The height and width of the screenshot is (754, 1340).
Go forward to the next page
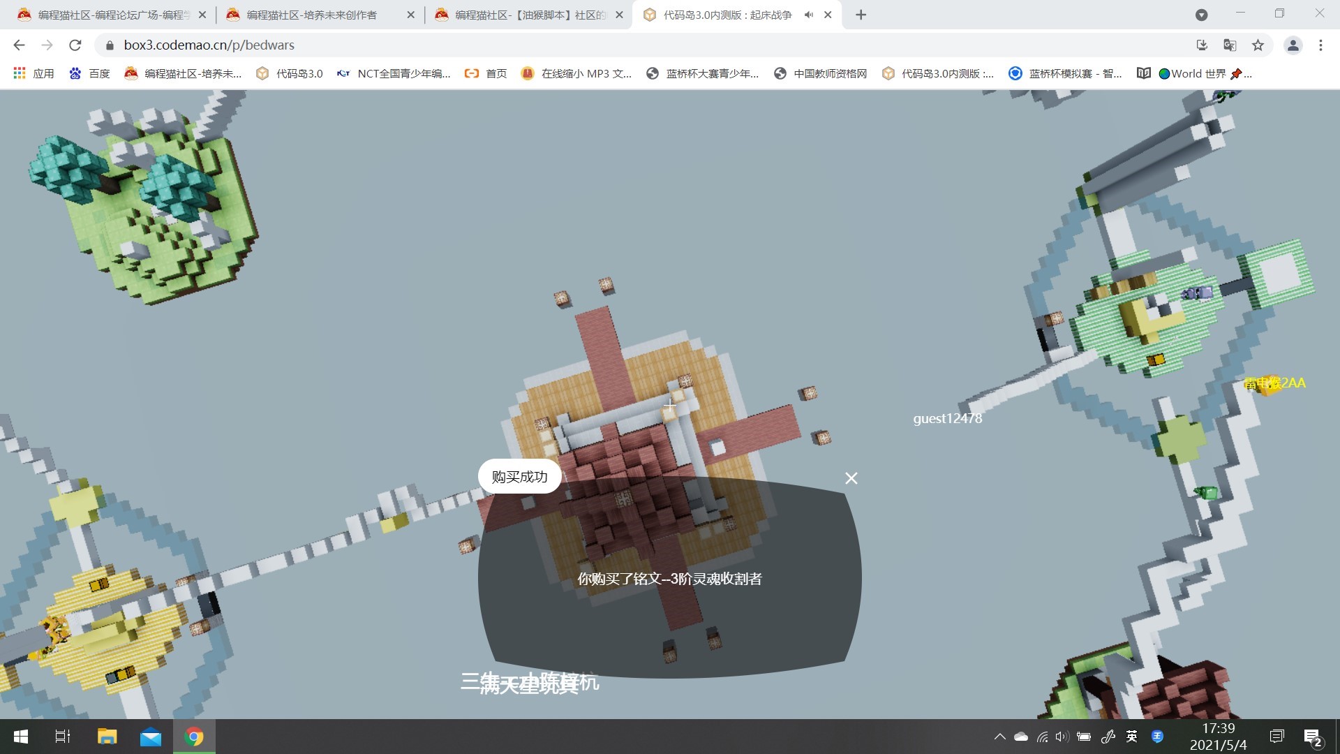point(47,45)
